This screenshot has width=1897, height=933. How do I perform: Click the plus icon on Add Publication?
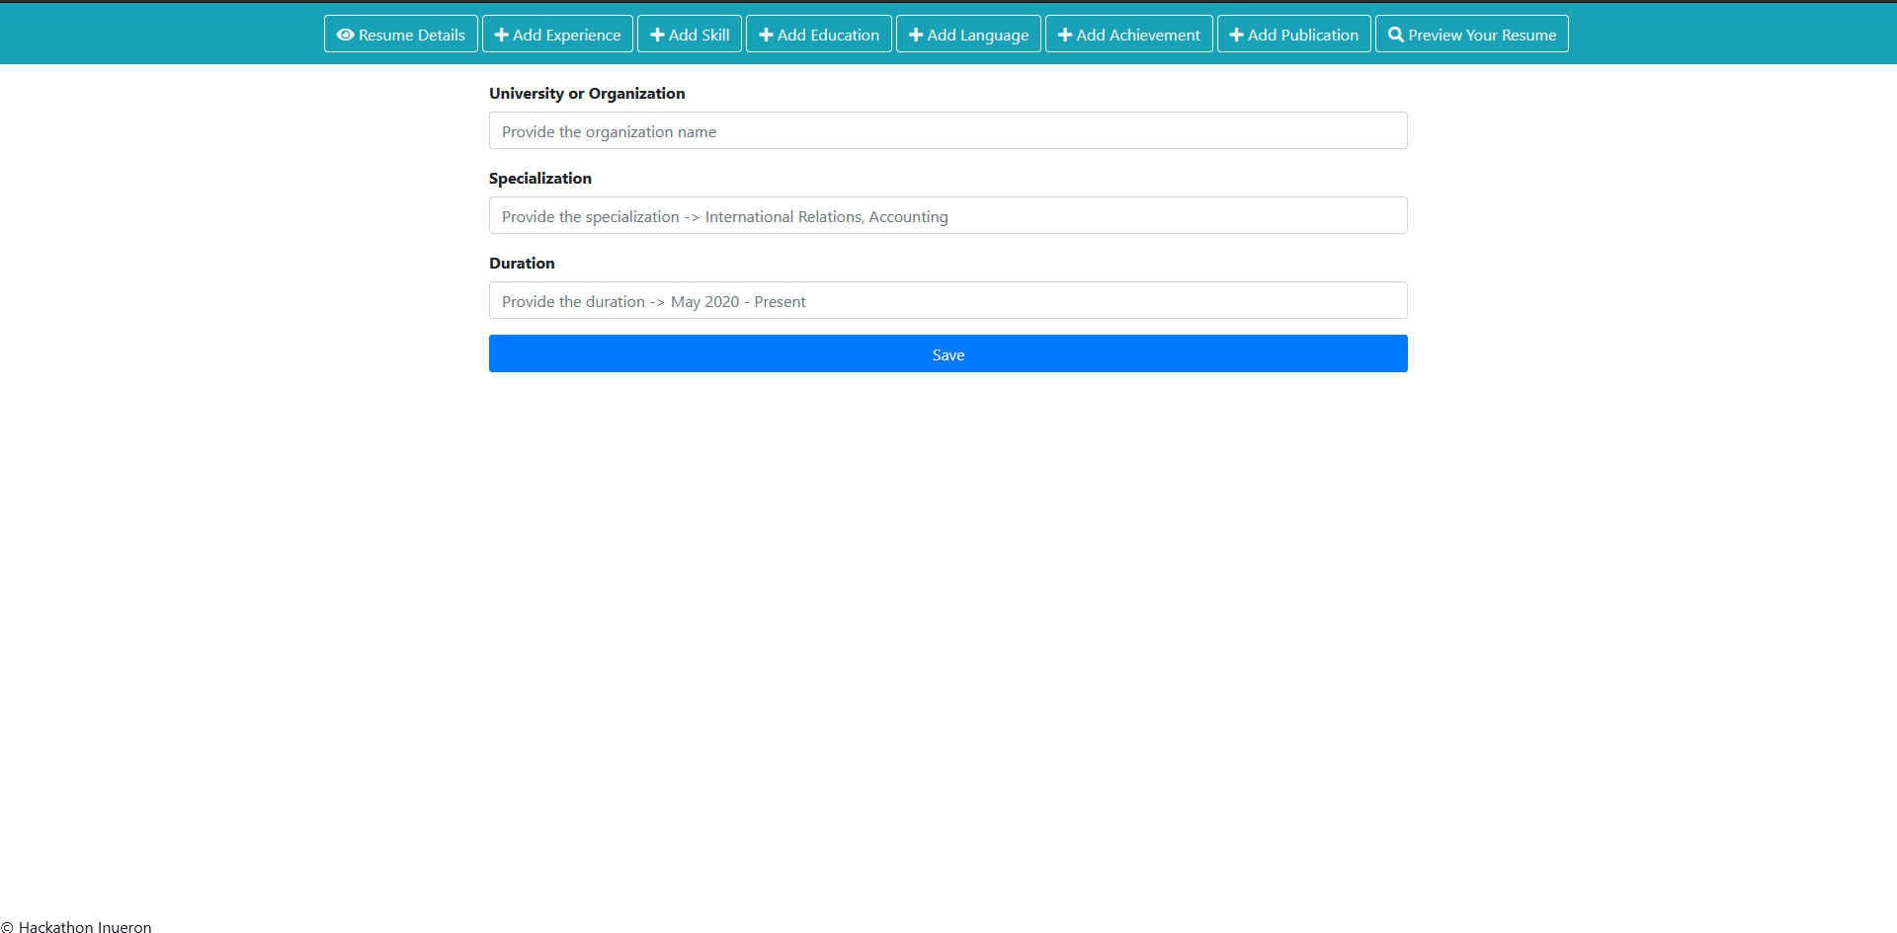1236,34
